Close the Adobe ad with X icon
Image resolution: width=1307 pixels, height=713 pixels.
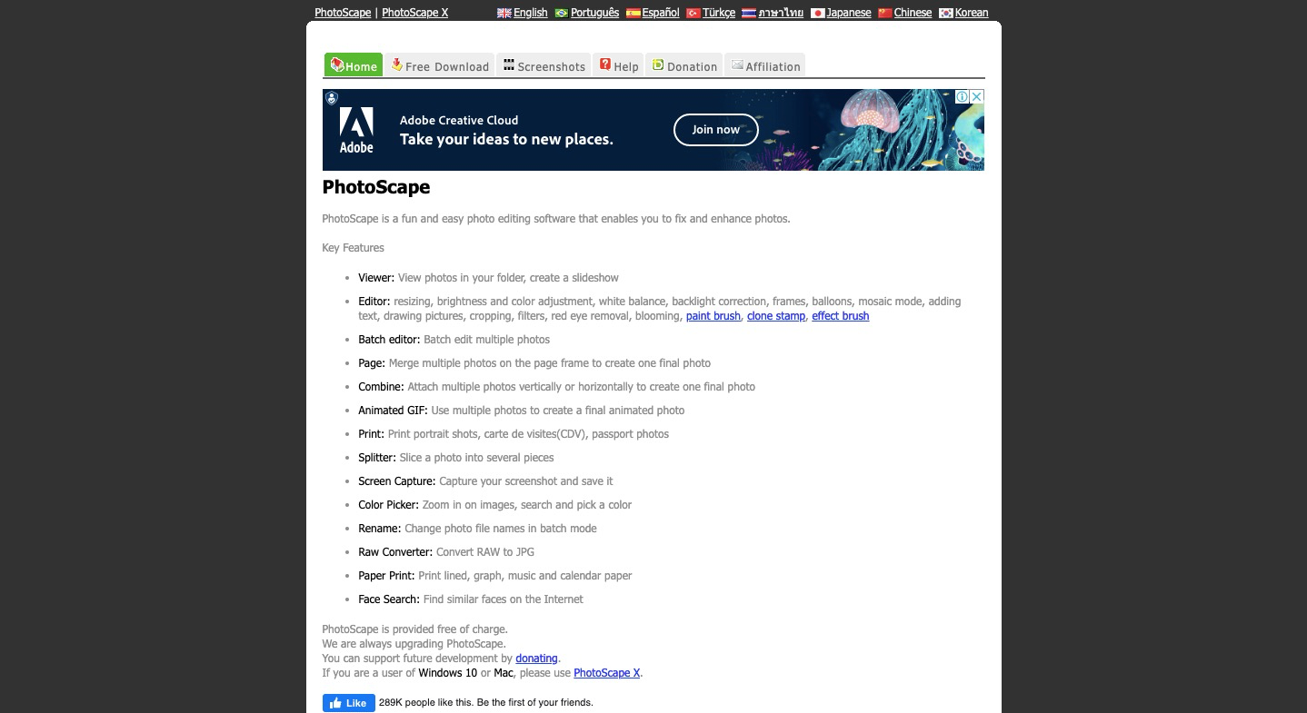976,96
